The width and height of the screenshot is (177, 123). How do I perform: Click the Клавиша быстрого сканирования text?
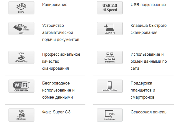(x=149, y=29)
